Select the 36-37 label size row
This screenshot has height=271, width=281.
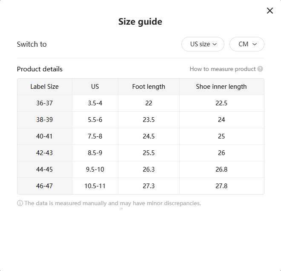[44, 103]
